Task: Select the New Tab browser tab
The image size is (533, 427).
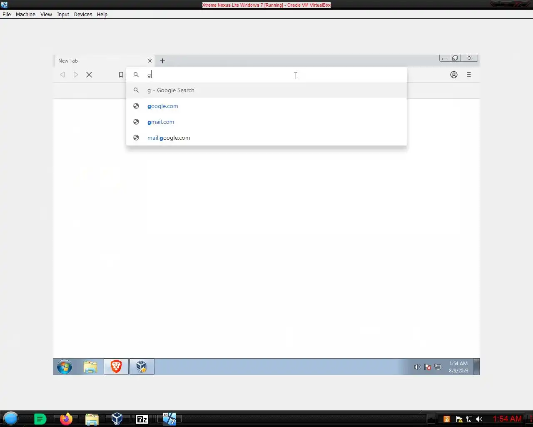Action: tap(100, 61)
